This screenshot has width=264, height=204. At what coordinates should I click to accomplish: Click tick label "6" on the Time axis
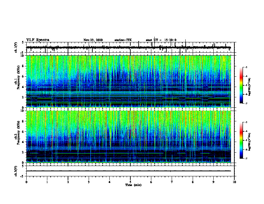(151, 182)
